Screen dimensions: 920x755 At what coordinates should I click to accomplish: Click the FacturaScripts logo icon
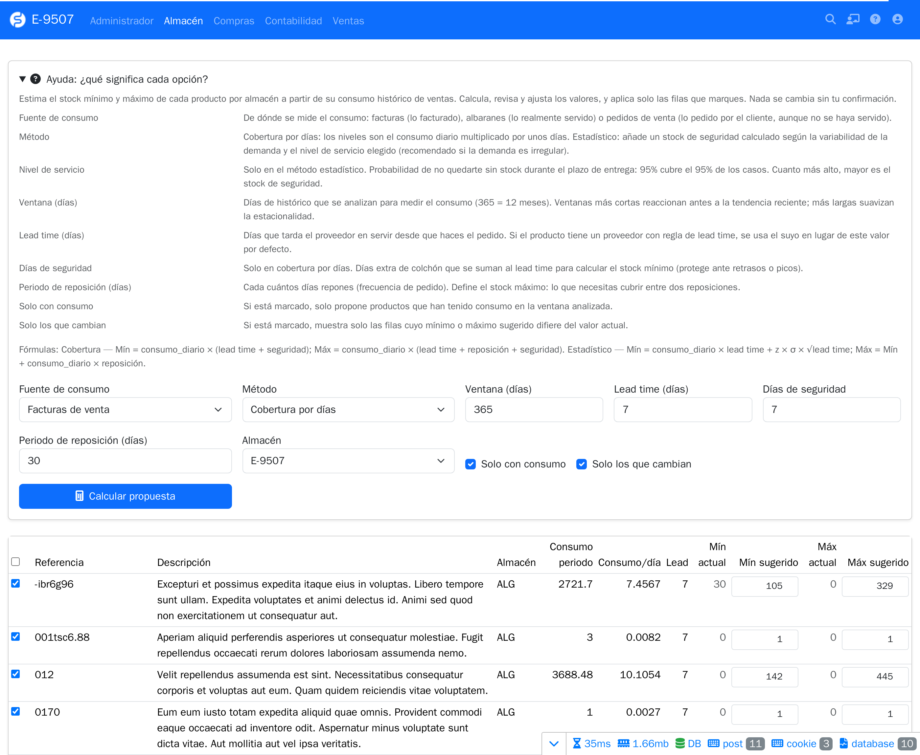[x=18, y=20]
